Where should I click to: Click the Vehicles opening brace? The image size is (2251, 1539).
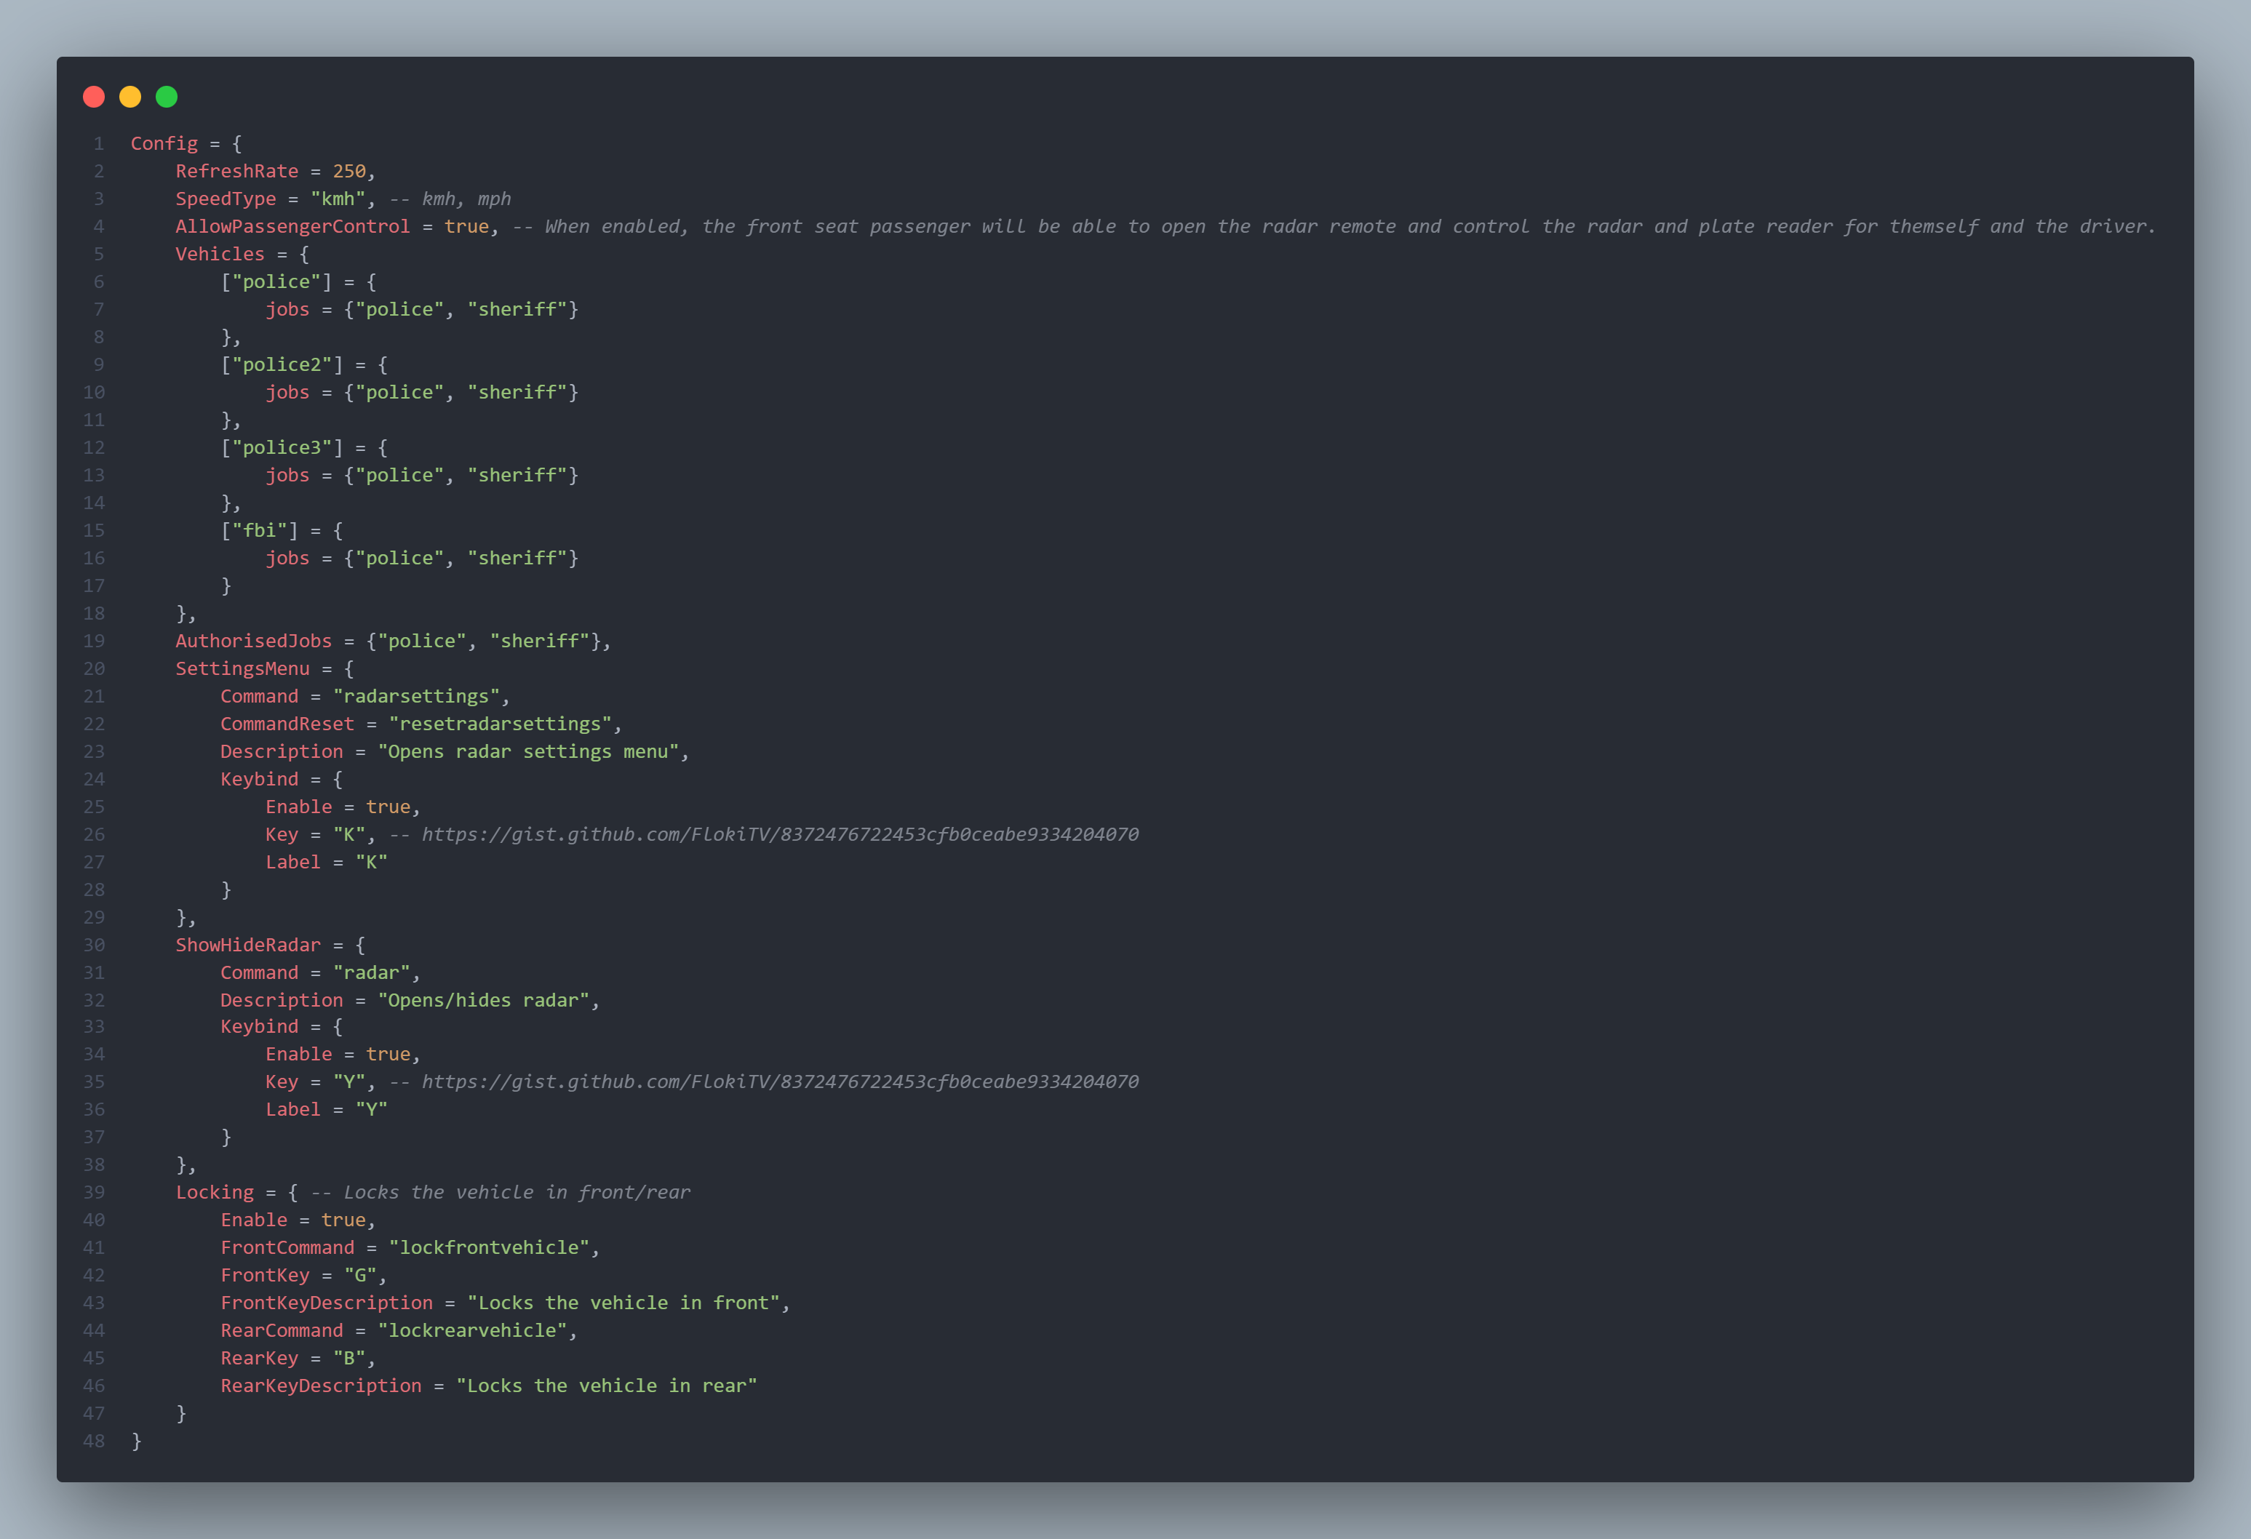(x=304, y=254)
